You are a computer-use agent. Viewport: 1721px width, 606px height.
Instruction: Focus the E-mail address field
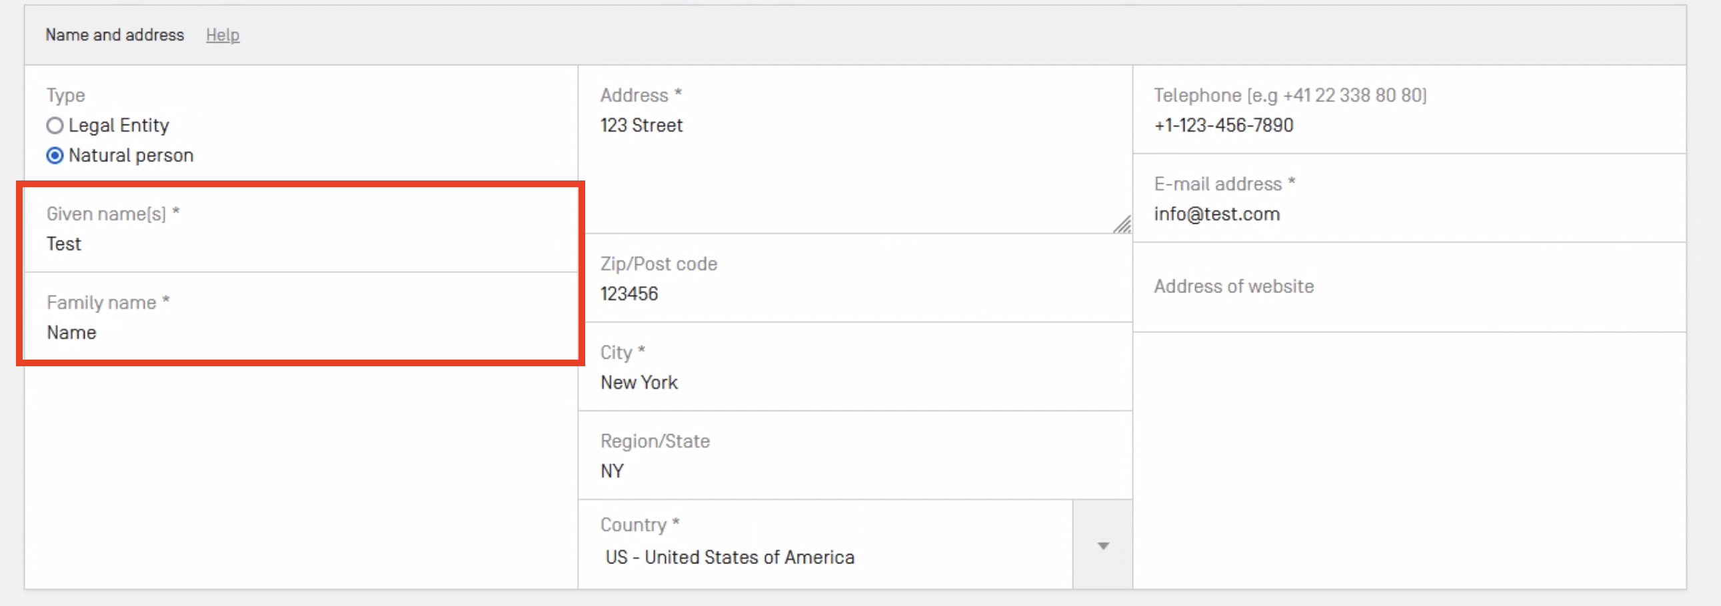(1408, 214)
